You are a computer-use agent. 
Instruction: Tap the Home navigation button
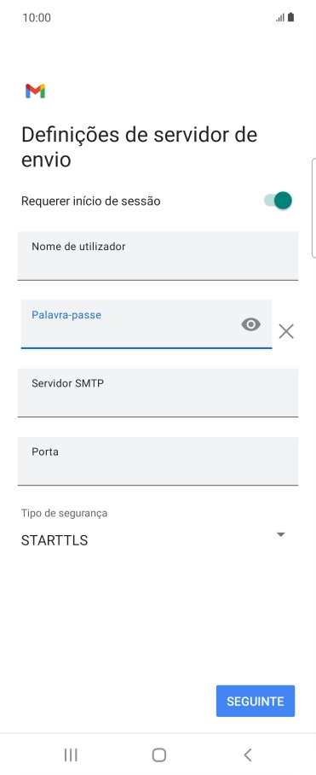click(158, 755)
